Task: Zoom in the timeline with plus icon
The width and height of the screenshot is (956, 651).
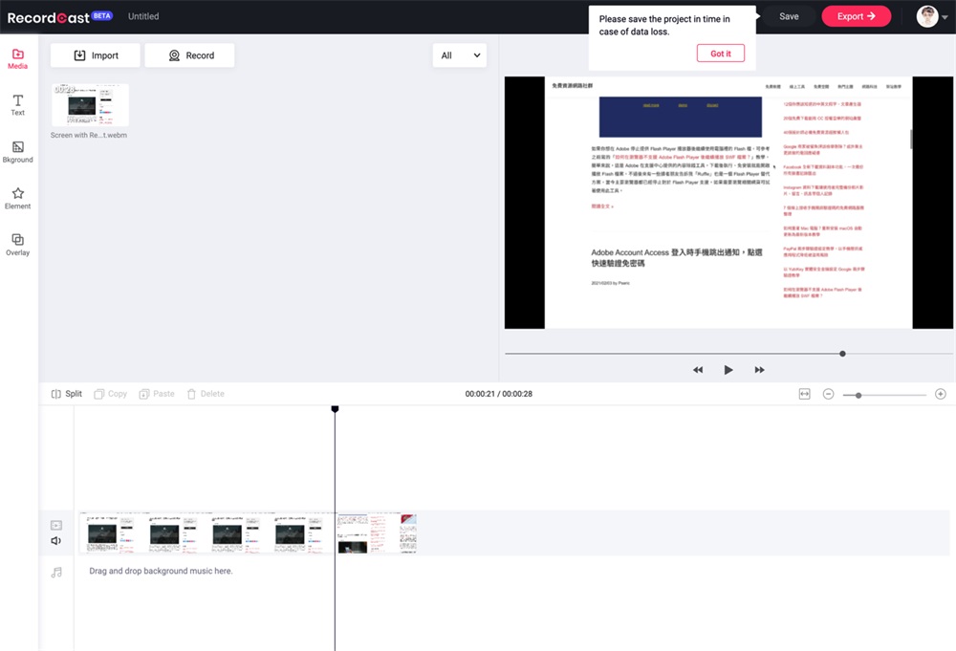Action: (x=941, y=394)
